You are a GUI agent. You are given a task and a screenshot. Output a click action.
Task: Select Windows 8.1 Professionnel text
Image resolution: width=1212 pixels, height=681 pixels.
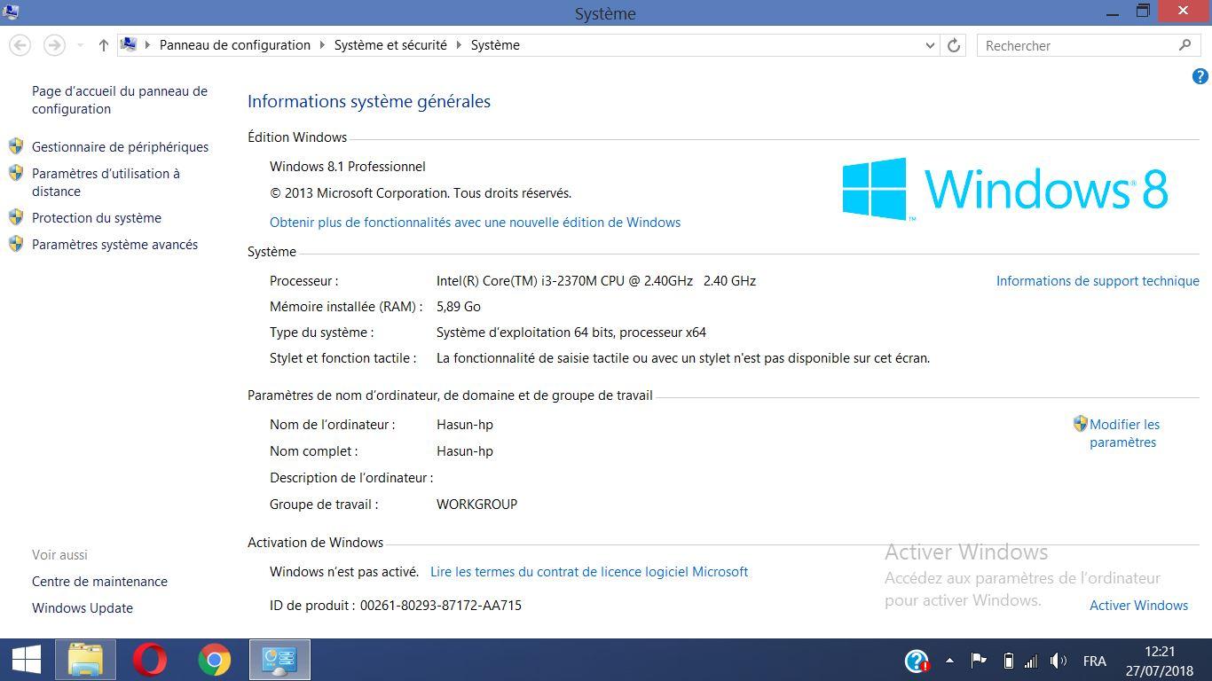point(348,166)
